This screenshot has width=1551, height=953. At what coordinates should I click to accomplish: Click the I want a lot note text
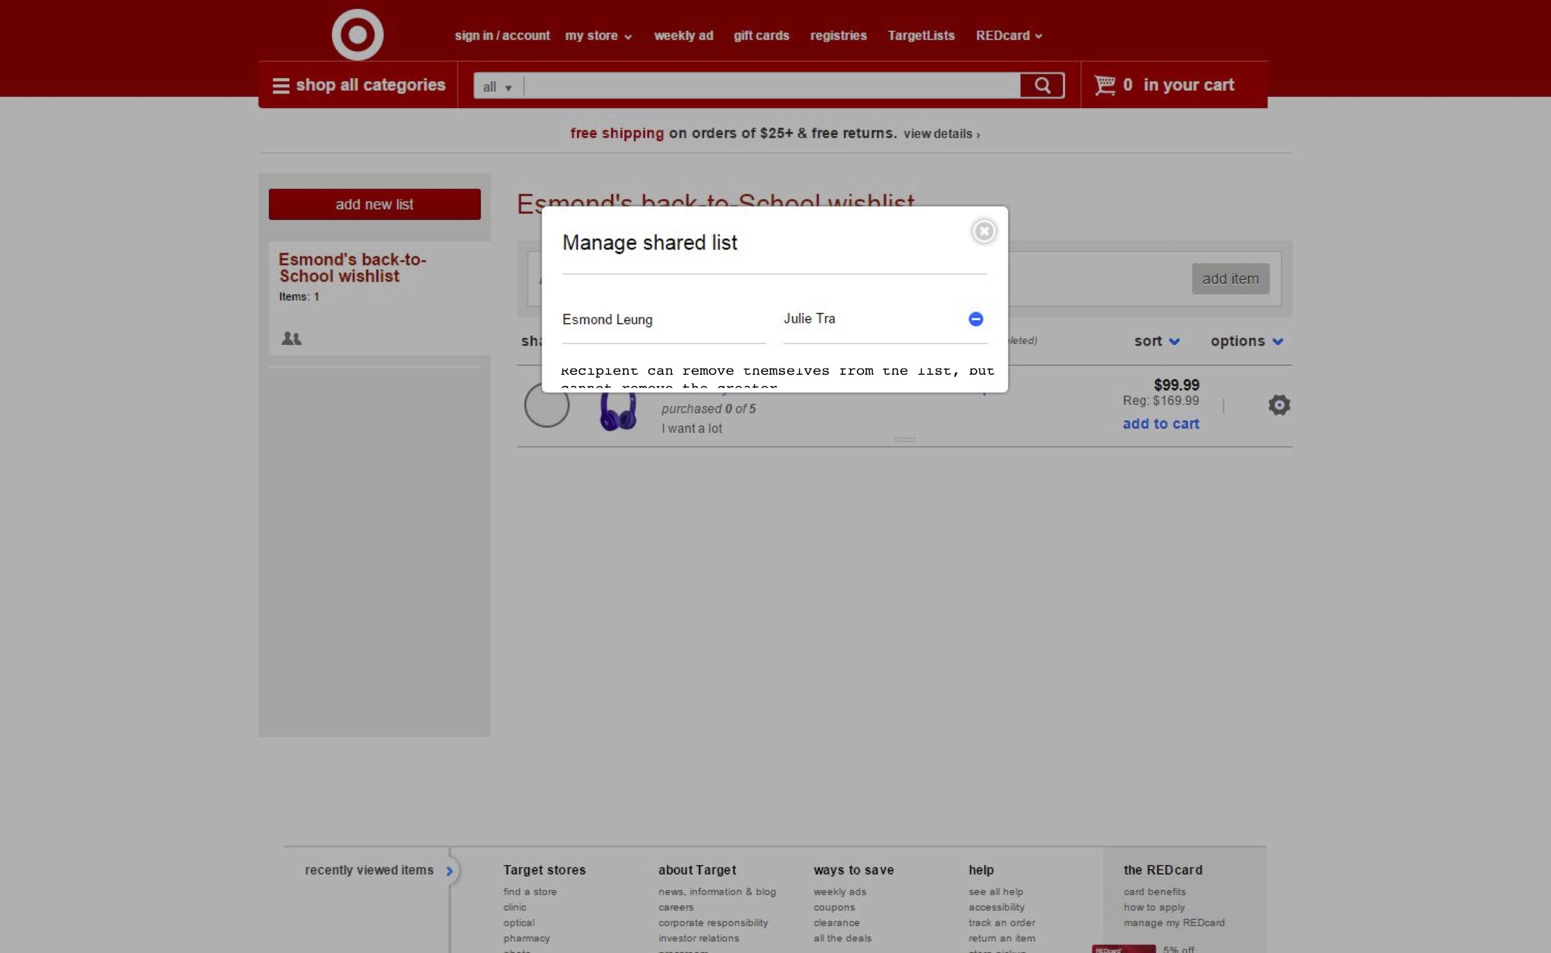[691, 429]
